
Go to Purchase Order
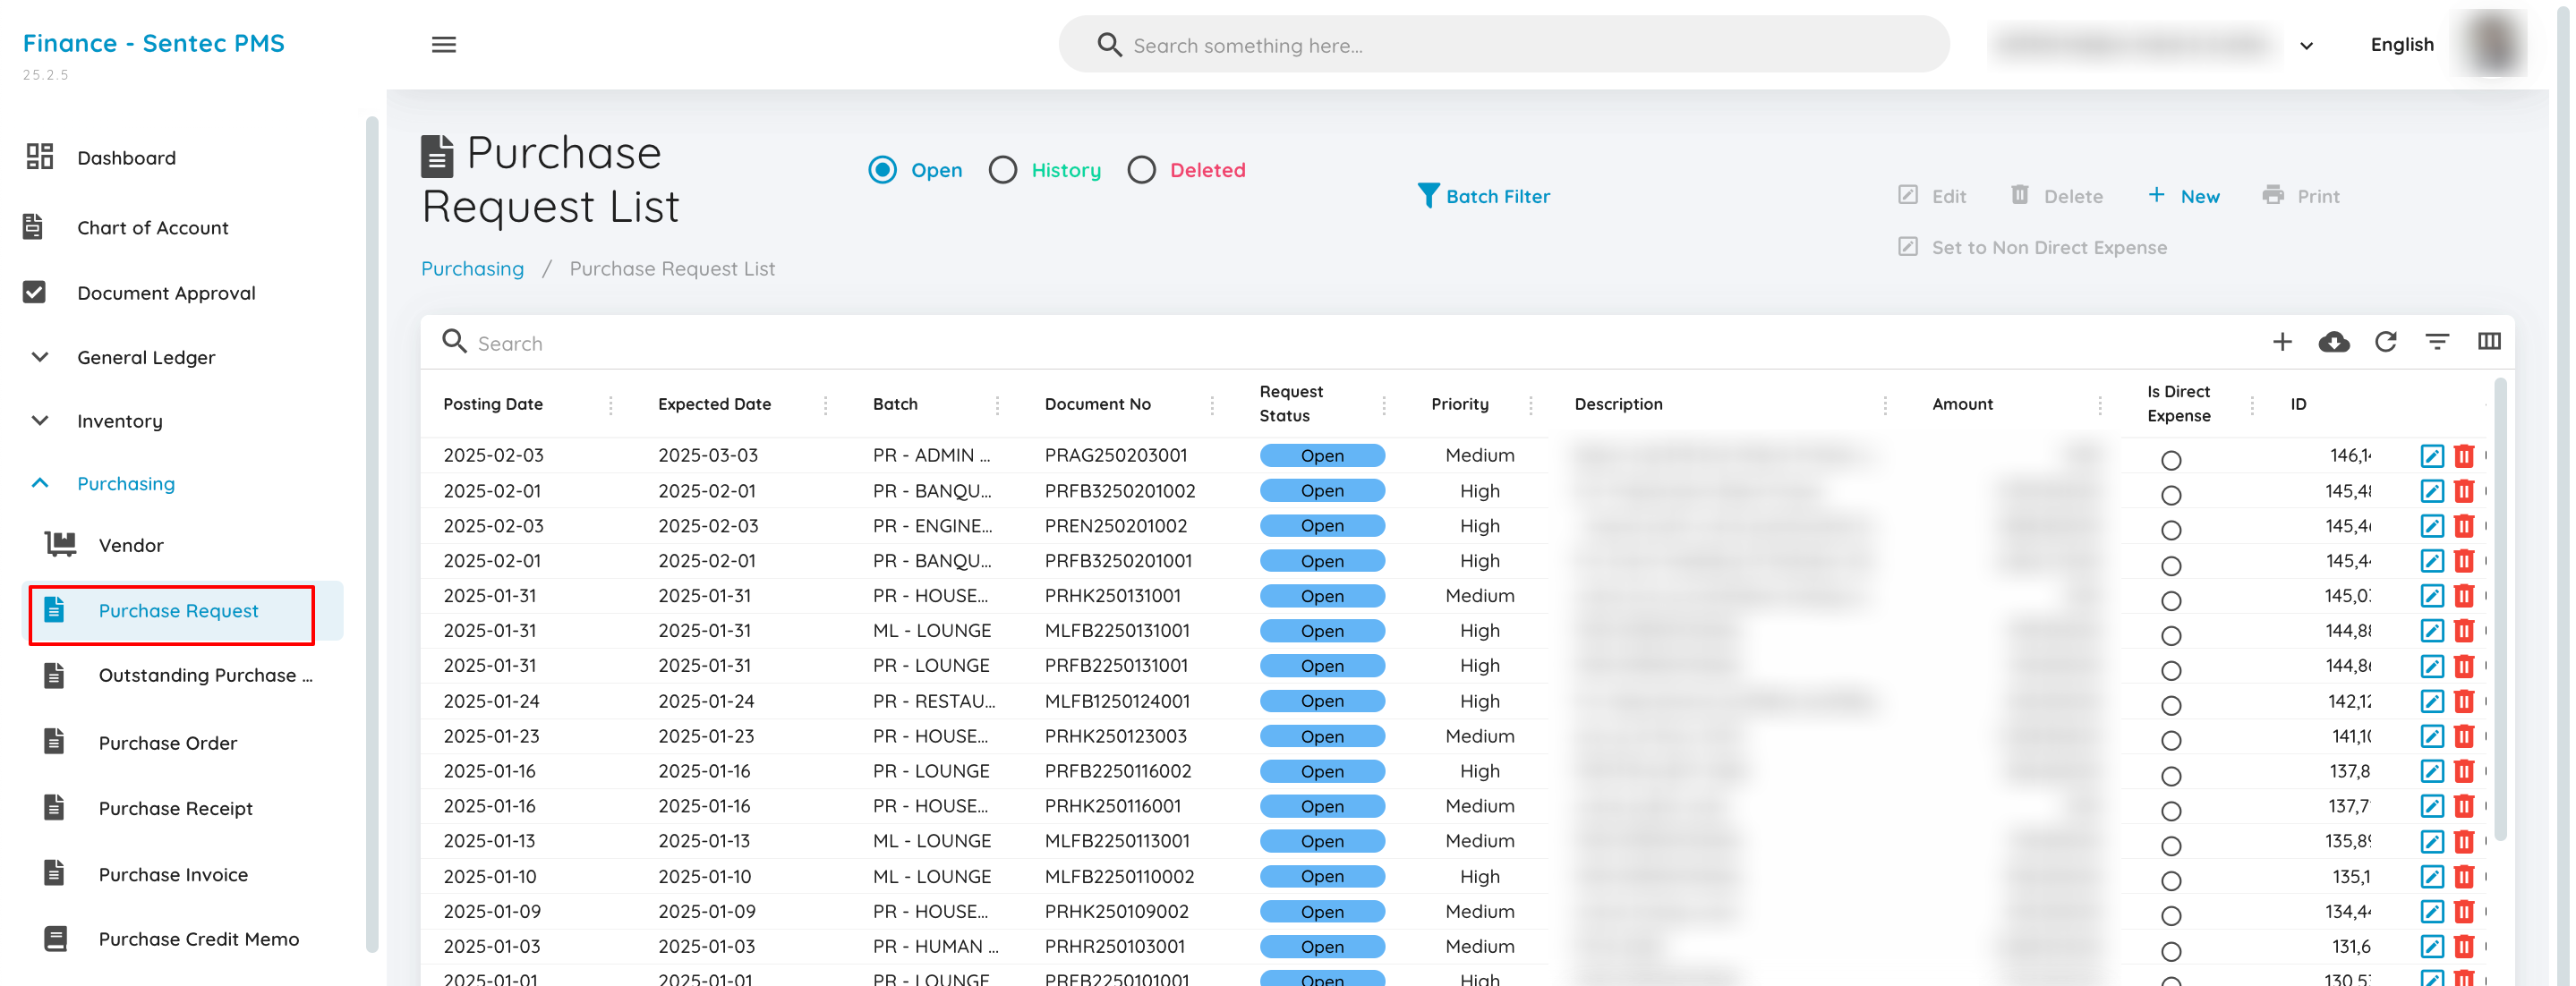click(167, 743)
